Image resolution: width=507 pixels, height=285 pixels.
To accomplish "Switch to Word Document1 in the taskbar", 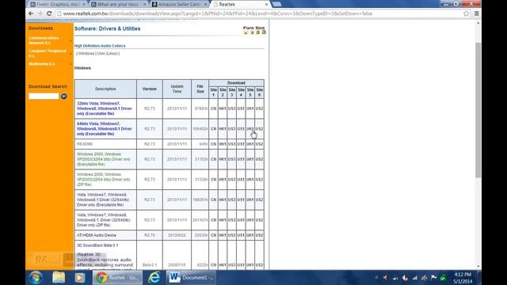I will (x=192, y=278).
